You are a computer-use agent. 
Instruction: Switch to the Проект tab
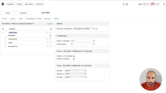(x=21, y=19)
